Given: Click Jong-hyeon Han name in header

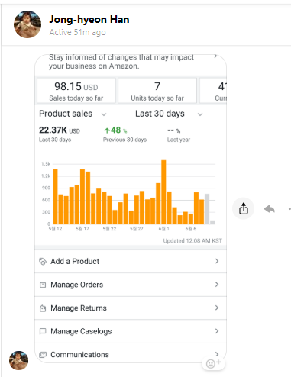Looking at the screenshot, I should pos(89,19).
